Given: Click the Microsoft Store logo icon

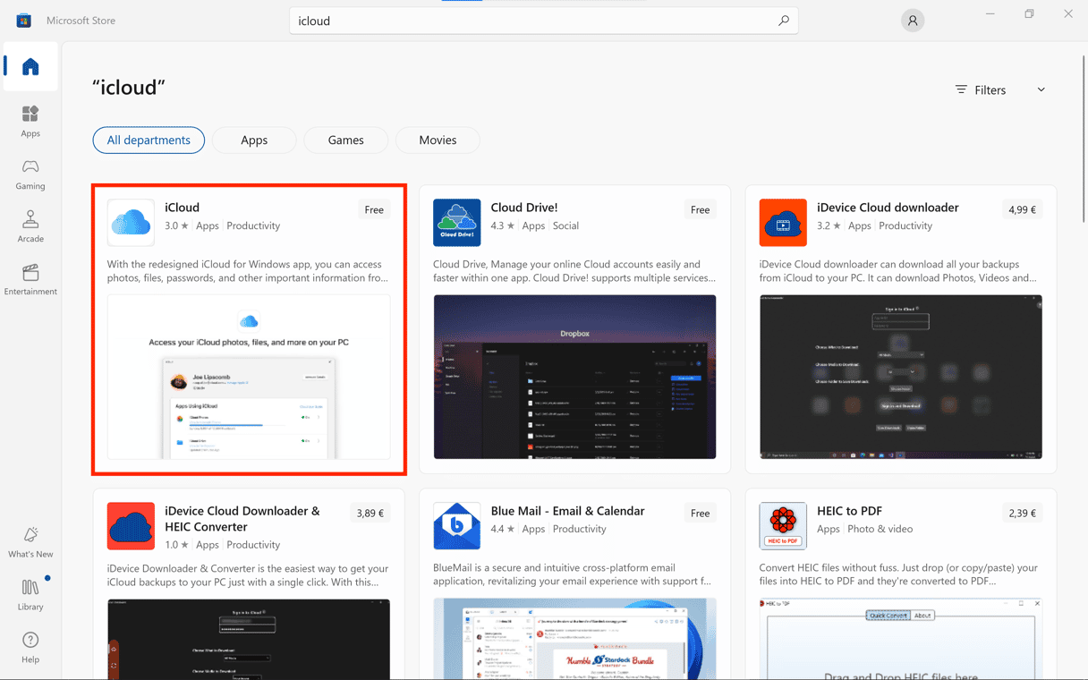Looking at the screenshot, I should [24, 20].
